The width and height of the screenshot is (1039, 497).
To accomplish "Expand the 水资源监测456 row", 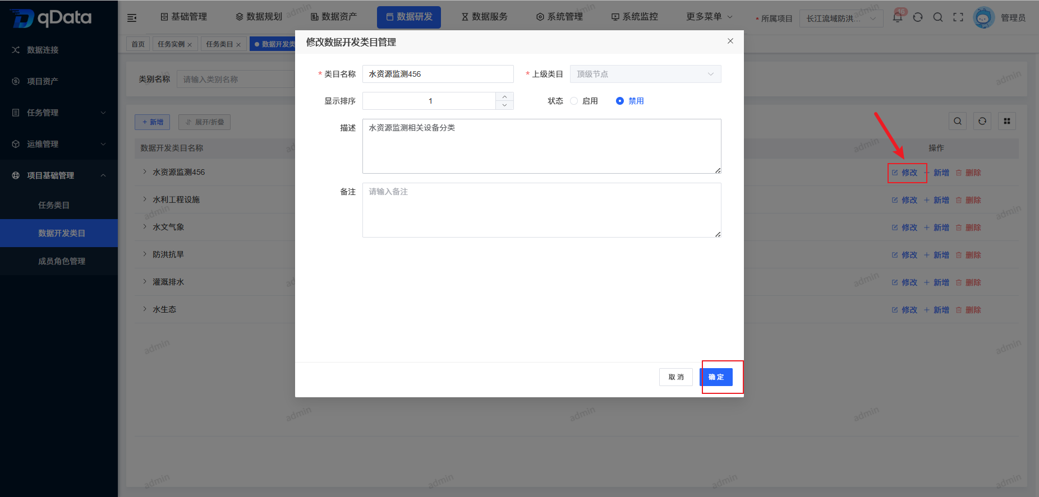I will 145,172.
